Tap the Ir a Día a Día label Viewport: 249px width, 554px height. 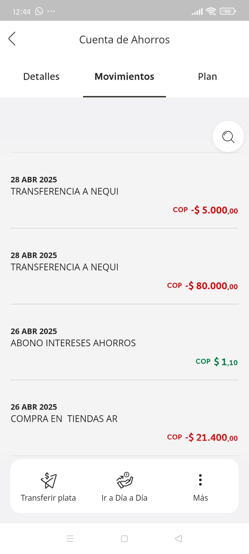(x=124, y=498)
